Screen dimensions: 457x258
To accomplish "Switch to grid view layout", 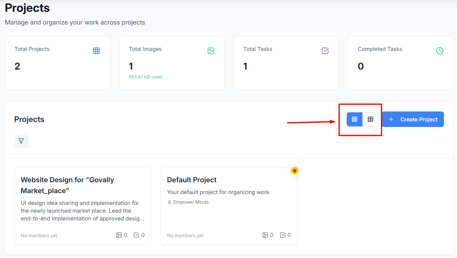I will [355, 120].
